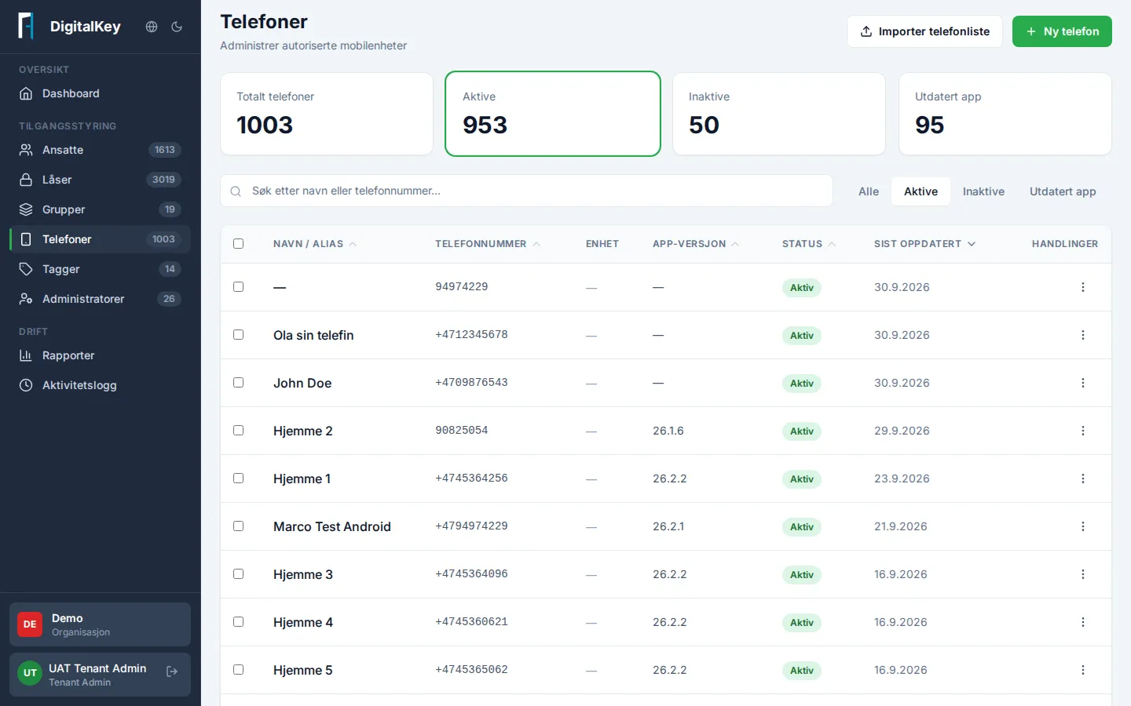Screen dimensions: 1131x706
Task: Open actions menu for John Doe
Action: (1083, 383)
